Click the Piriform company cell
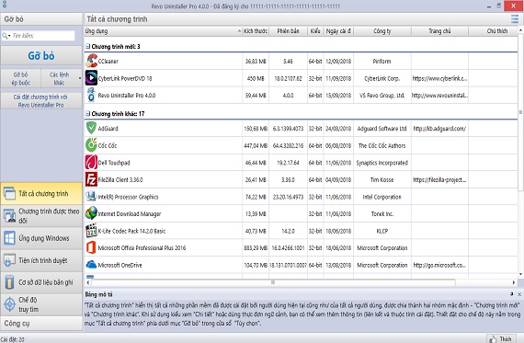524x343 pixels. (382, 62)
